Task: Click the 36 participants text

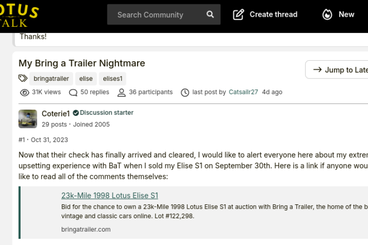Action: [x=151, y=92]
